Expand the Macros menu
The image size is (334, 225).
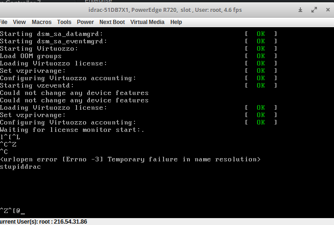coord(41,22)
